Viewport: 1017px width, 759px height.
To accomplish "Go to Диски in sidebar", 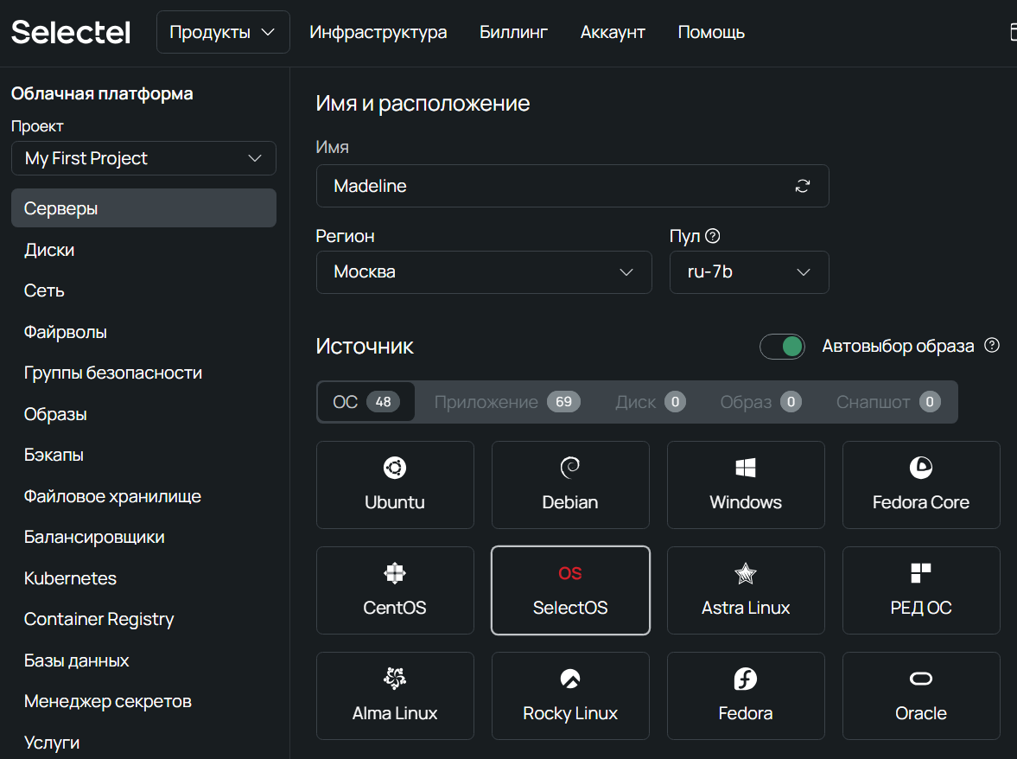I will (x=49, y=250).
